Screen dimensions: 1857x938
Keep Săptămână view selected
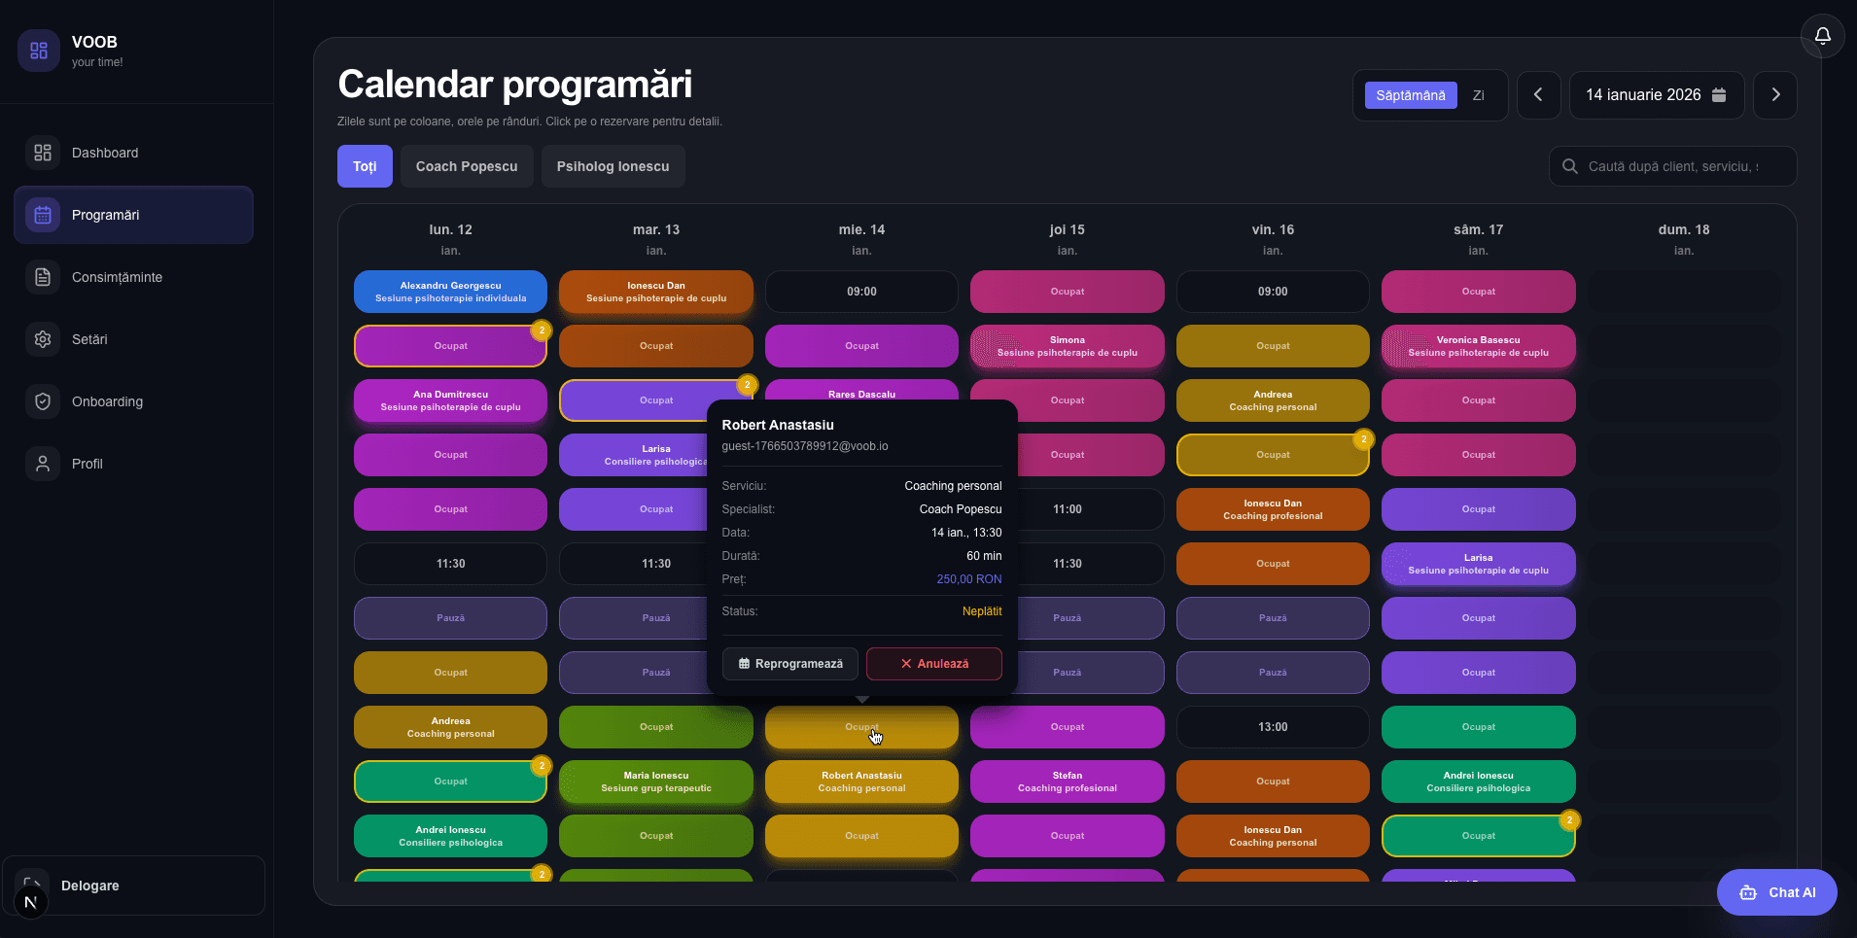pos(1411,95)
